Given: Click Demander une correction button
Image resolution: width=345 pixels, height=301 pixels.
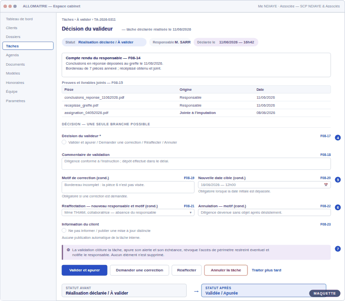Looking at the screenshot, I should 139,270.
